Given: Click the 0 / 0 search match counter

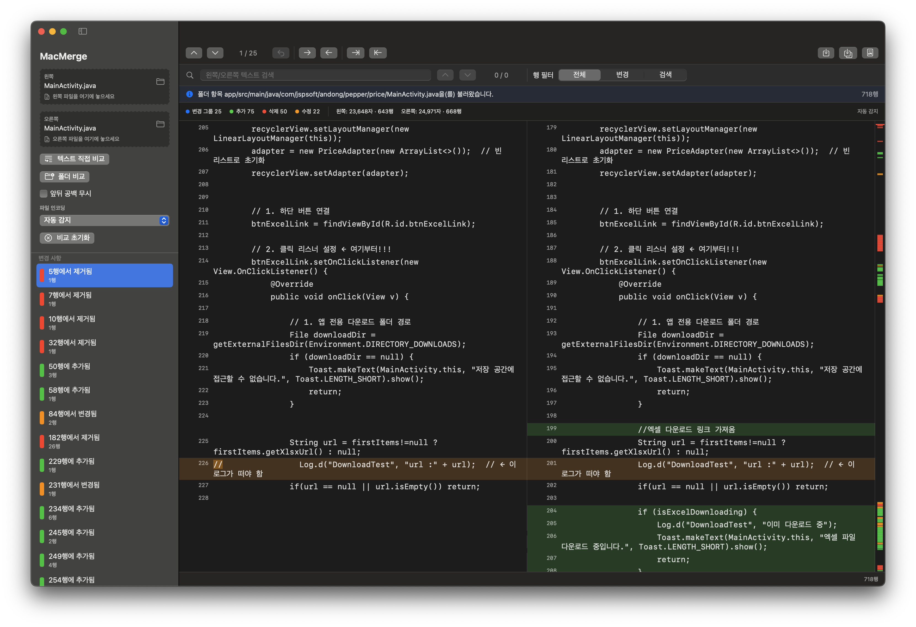Looking at the screenshot, I should [x=501, y=75].
